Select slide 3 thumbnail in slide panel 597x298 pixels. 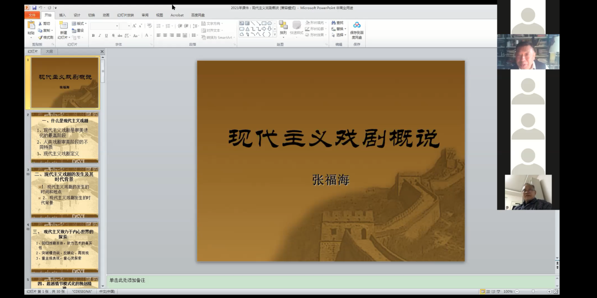pyautogui.click(x=65, y=192)
